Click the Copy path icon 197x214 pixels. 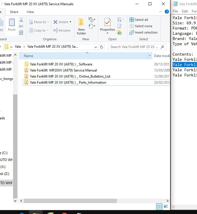[21, 26]
